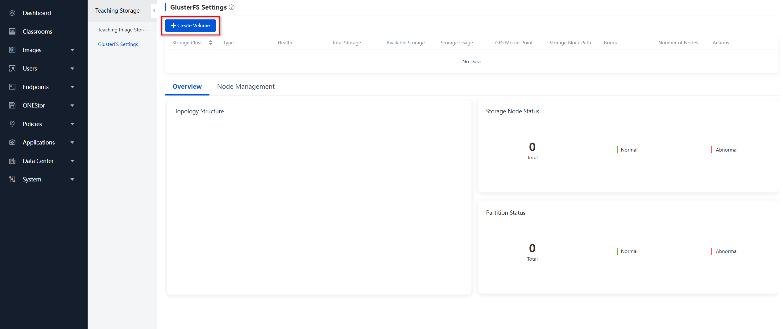783x329 pixels.
Task: Collapse the Teaching Storage side panel arrow
Action: point(154,10)
